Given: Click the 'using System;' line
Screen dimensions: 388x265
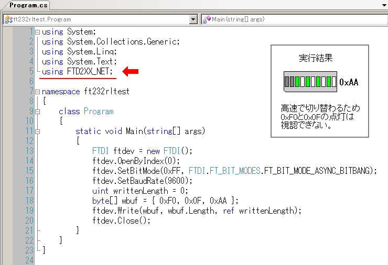Looking at the screenshot, I should pyautogui.click(x=69, y=31).
